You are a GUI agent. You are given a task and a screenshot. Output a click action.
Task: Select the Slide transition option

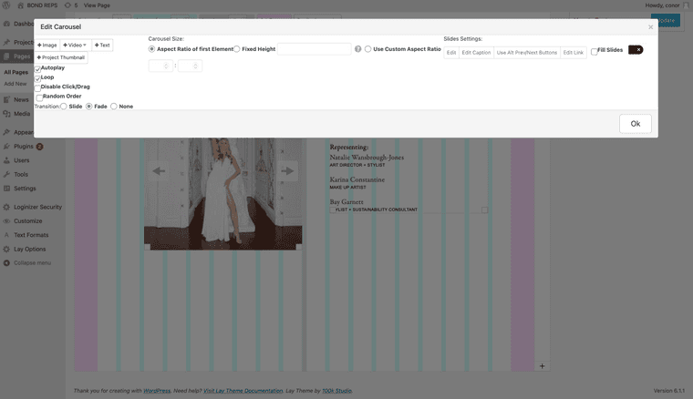63,107
